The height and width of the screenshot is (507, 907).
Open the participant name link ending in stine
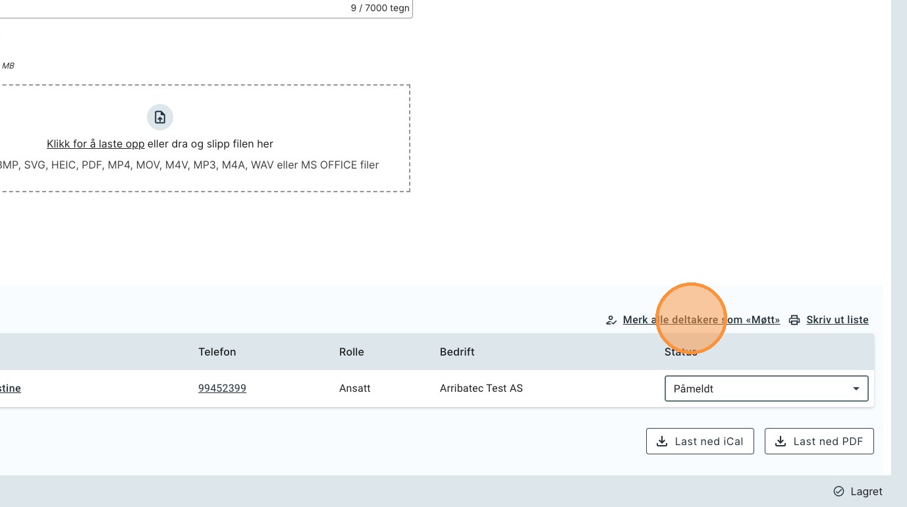click(10, 388)
